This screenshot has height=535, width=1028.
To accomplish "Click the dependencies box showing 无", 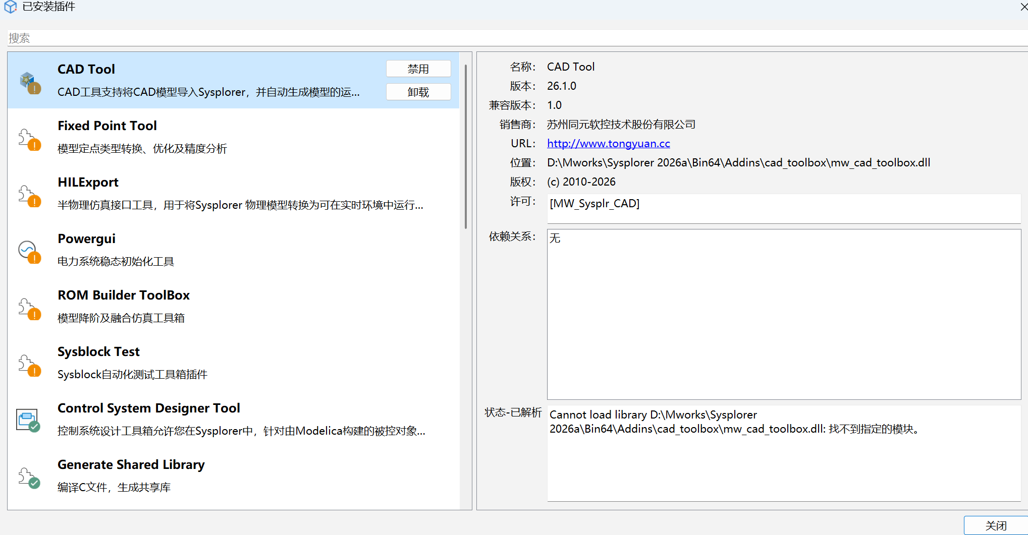I will [x=784, y=314].
